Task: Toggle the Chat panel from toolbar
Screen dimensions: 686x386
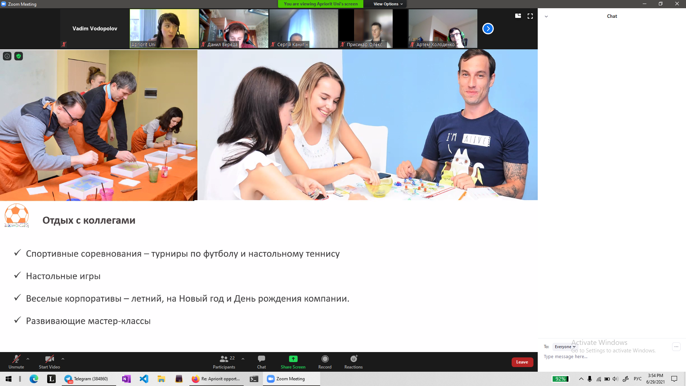Action: 262,362
